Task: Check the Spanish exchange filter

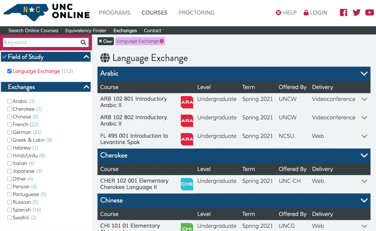Action: pyautogui.click(x=9, y=210)
